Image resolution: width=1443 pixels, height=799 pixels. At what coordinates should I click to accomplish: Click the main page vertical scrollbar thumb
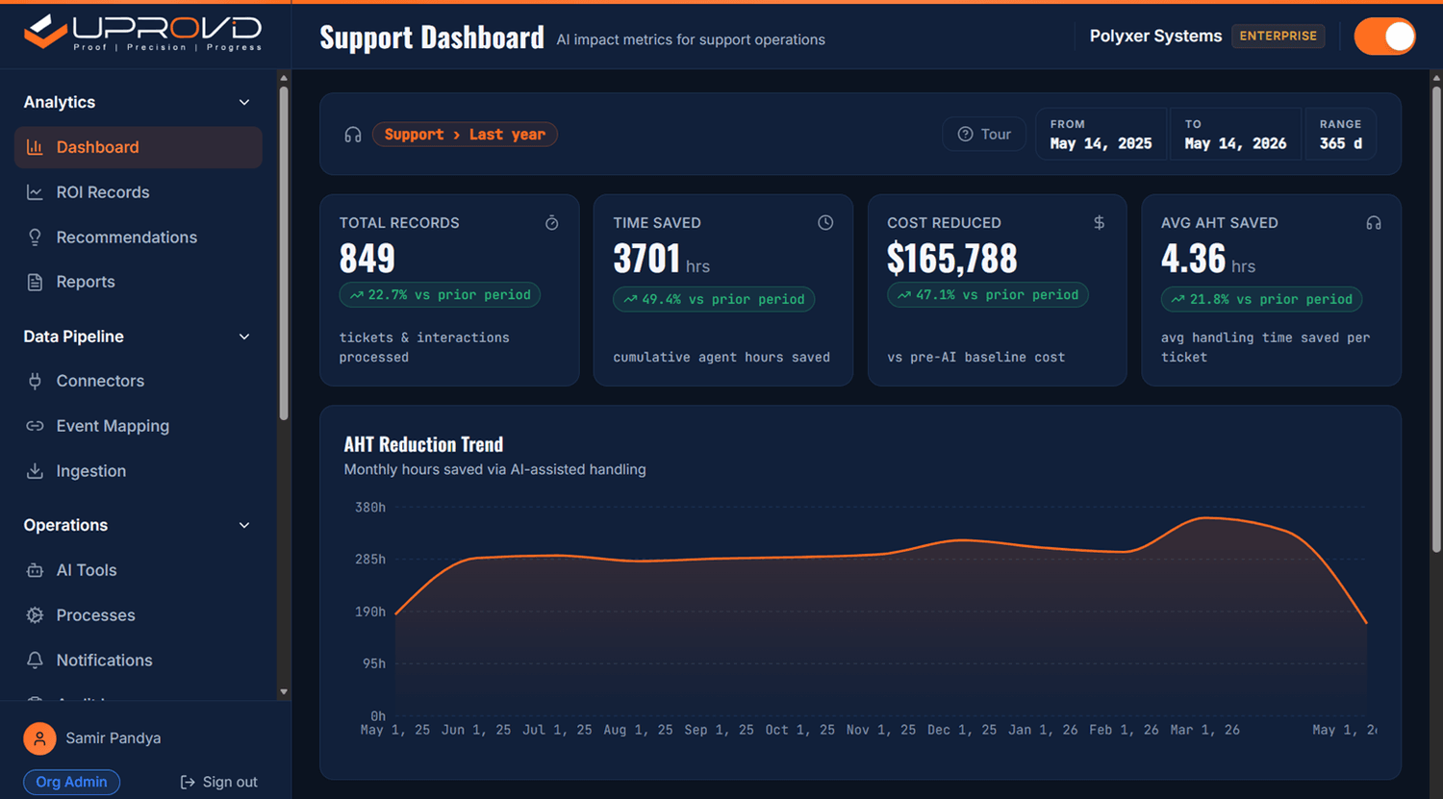click(1435, 317)
